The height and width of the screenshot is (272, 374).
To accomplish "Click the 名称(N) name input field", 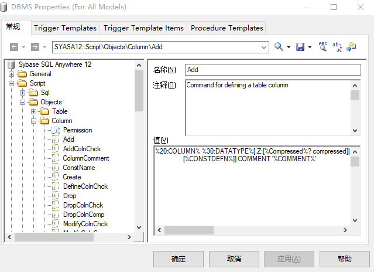I will point(273,70).
